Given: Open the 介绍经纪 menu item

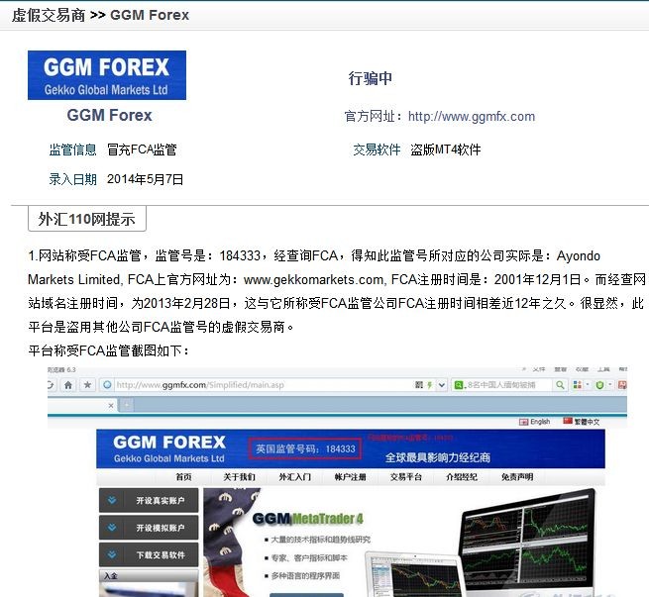Looking at the screenshot, I should tap(462, 476).
